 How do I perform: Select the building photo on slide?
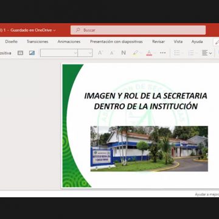pos(149,148)
